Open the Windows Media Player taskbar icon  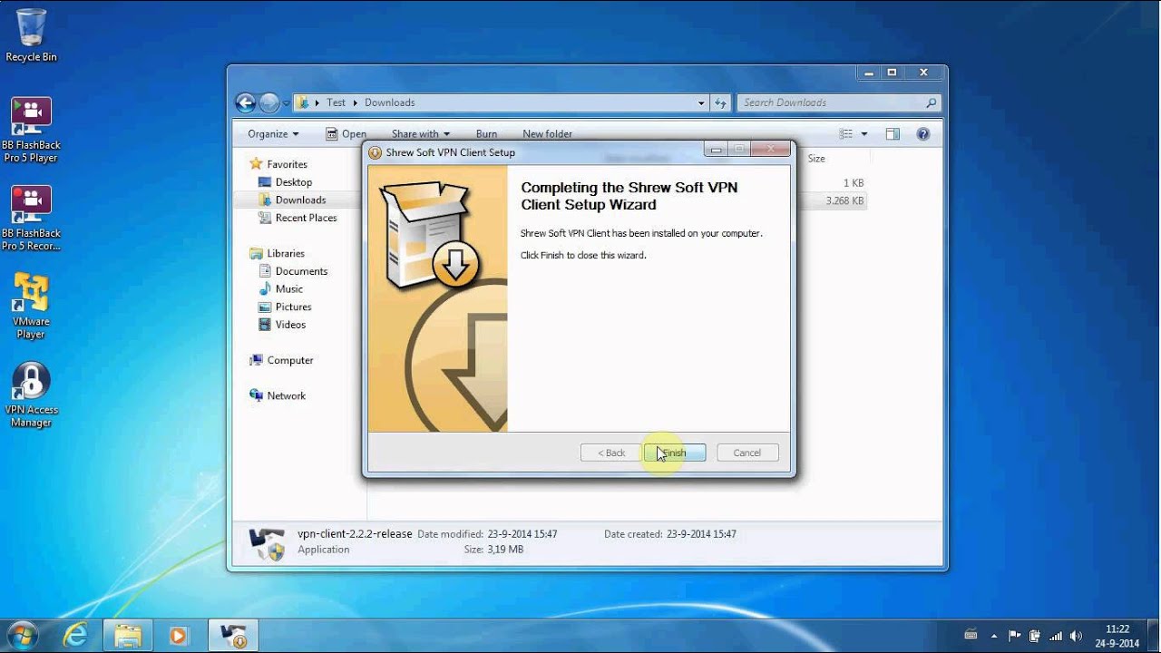click(x=178, y=636)
